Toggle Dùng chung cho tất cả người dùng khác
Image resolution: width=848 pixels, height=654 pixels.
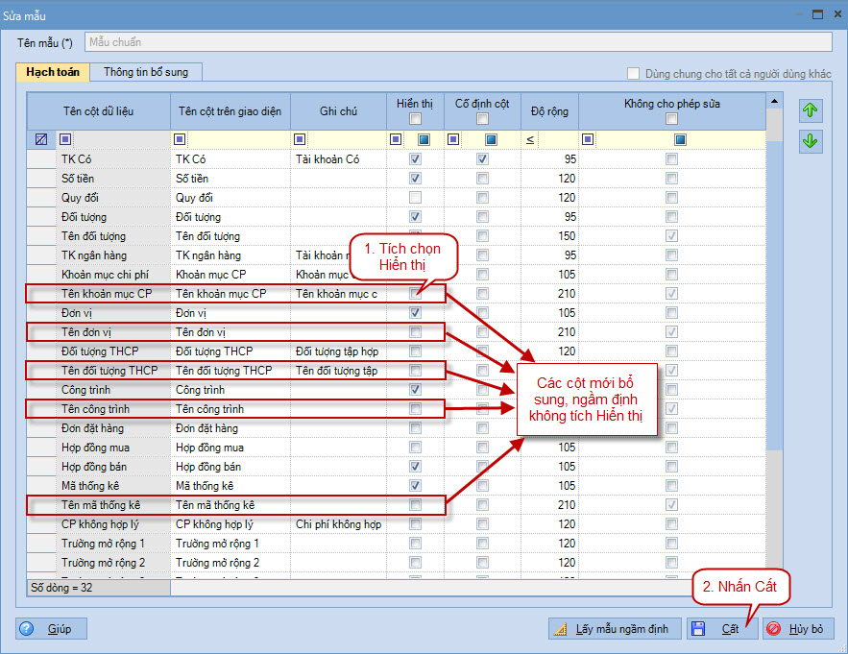point(633,74)
